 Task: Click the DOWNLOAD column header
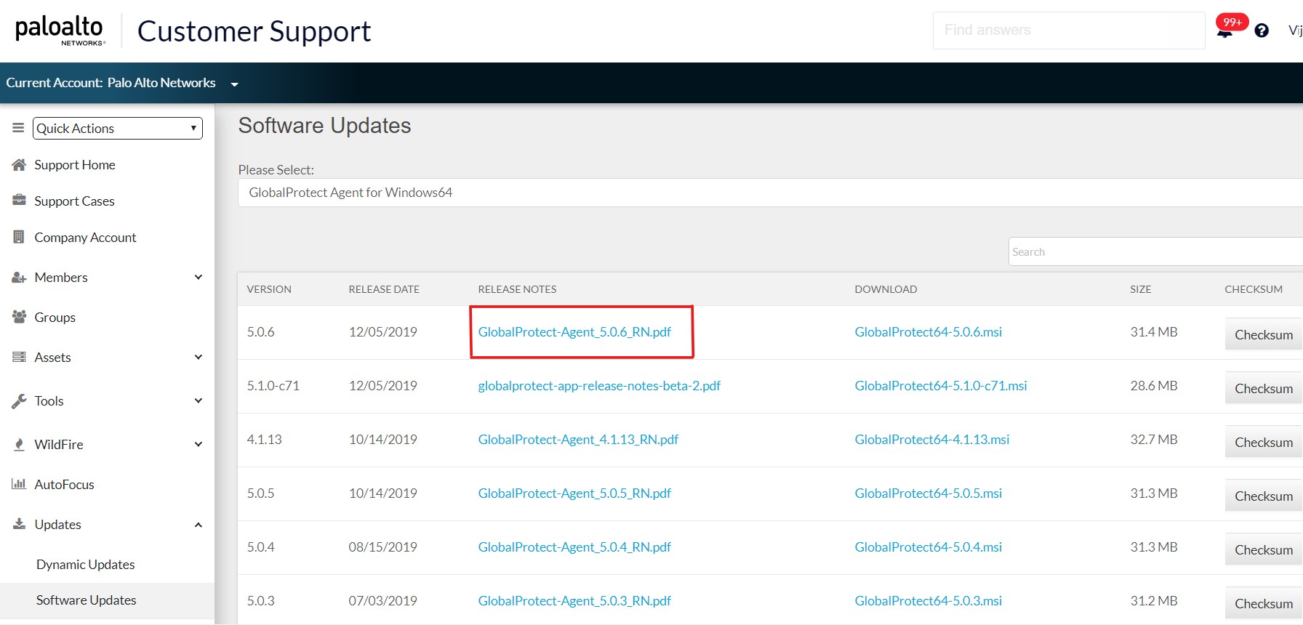(x=886, y=289)
